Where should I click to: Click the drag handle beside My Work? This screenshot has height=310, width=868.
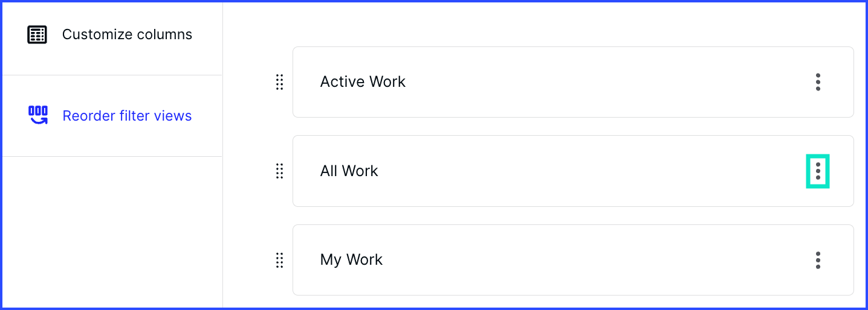[x=279, y=260]
